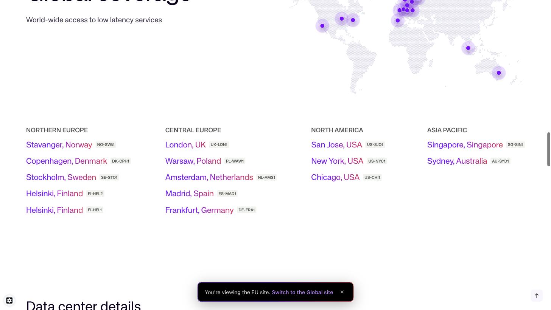This screenshot has width=551, height=310.
Task: Open Amsterdam, Netherlands location
Action: point(209,177)
